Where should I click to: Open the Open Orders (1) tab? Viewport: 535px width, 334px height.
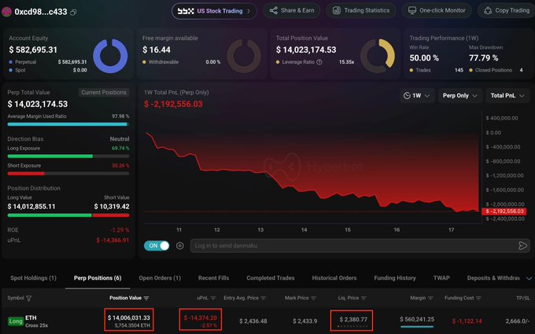160,278
